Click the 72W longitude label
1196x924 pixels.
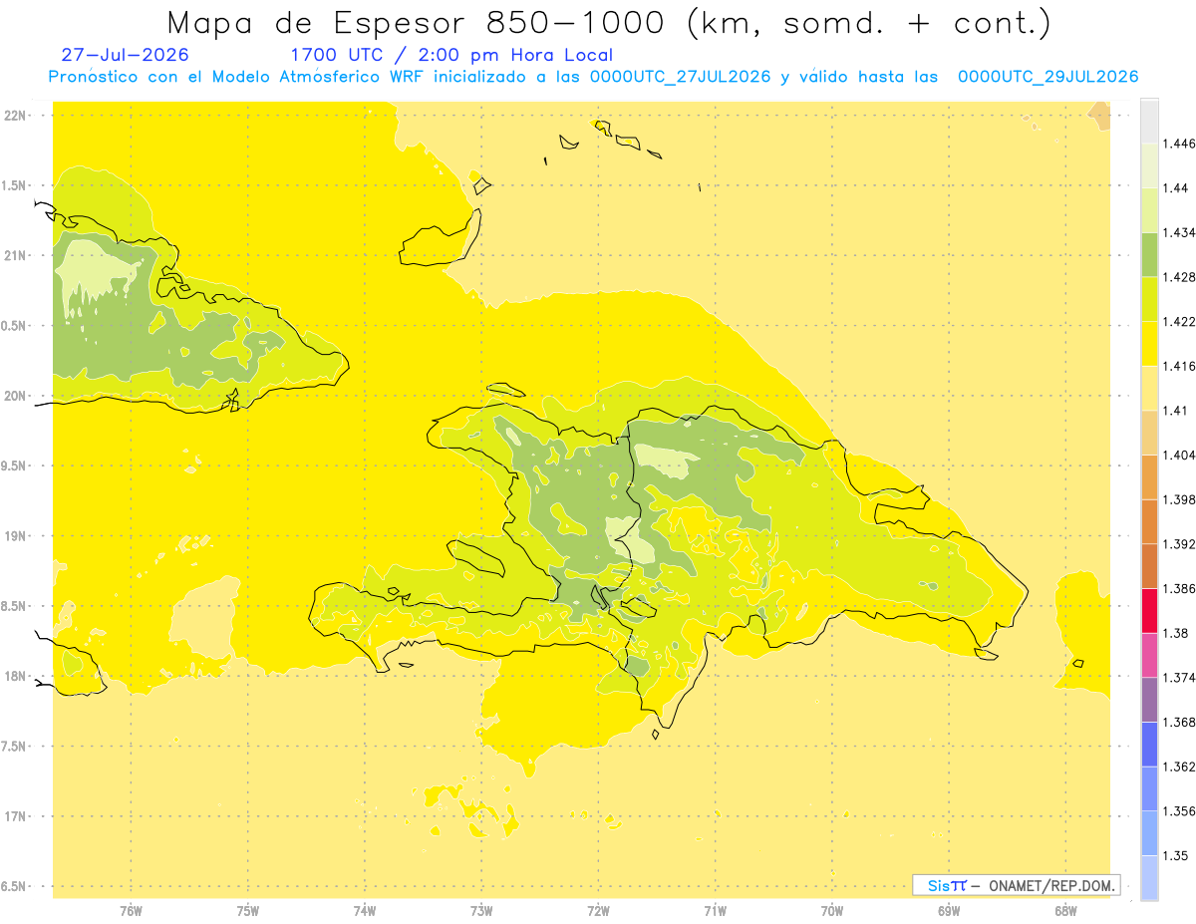pos(598,911)
